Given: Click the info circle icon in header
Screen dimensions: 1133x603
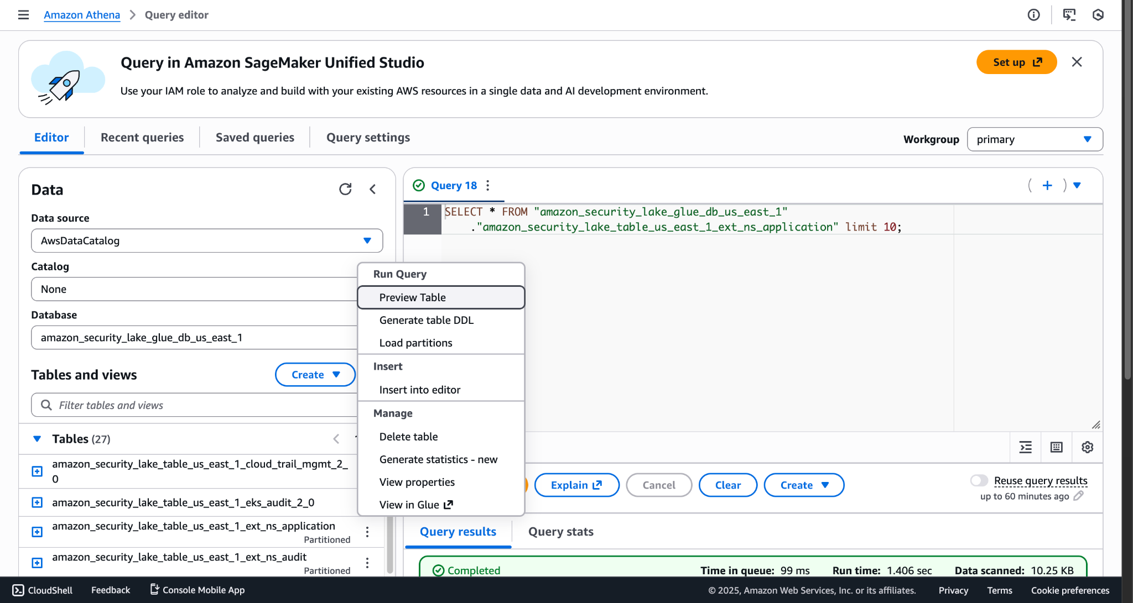Looking at the screenshot, I should (x=1033, y=15).
